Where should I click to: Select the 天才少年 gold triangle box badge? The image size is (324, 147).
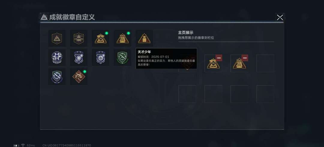click(x=144, y=38)
